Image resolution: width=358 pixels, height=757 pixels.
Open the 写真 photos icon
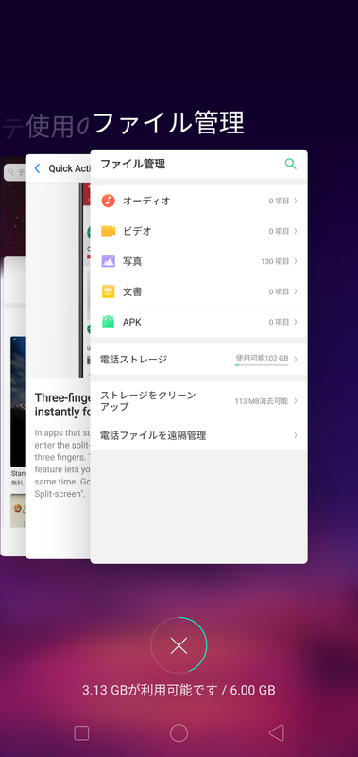(109, 261)
